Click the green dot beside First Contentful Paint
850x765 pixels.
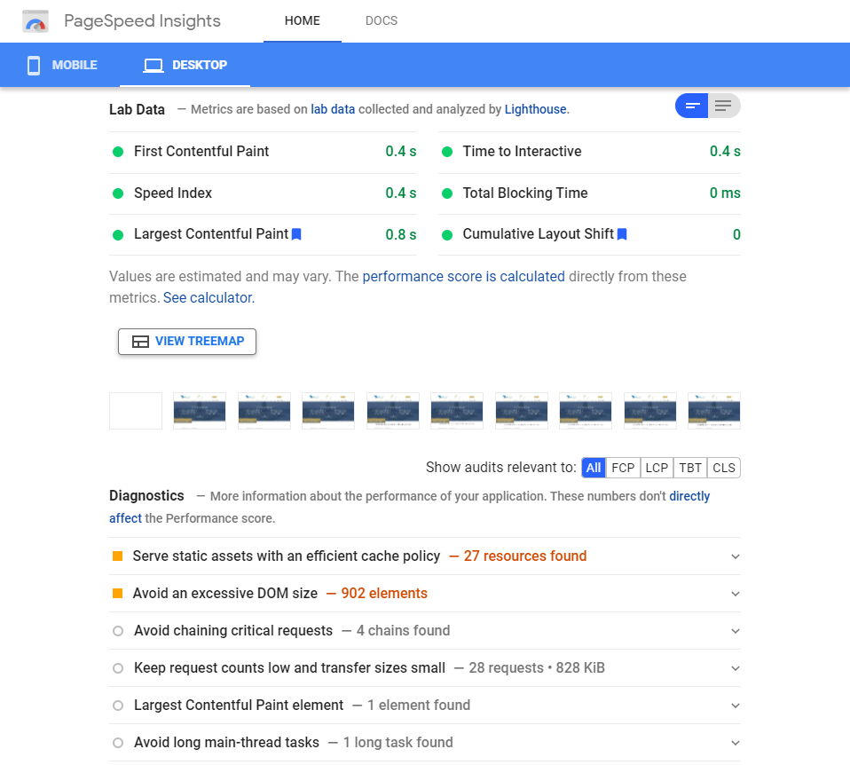click(x=118, y=152)
